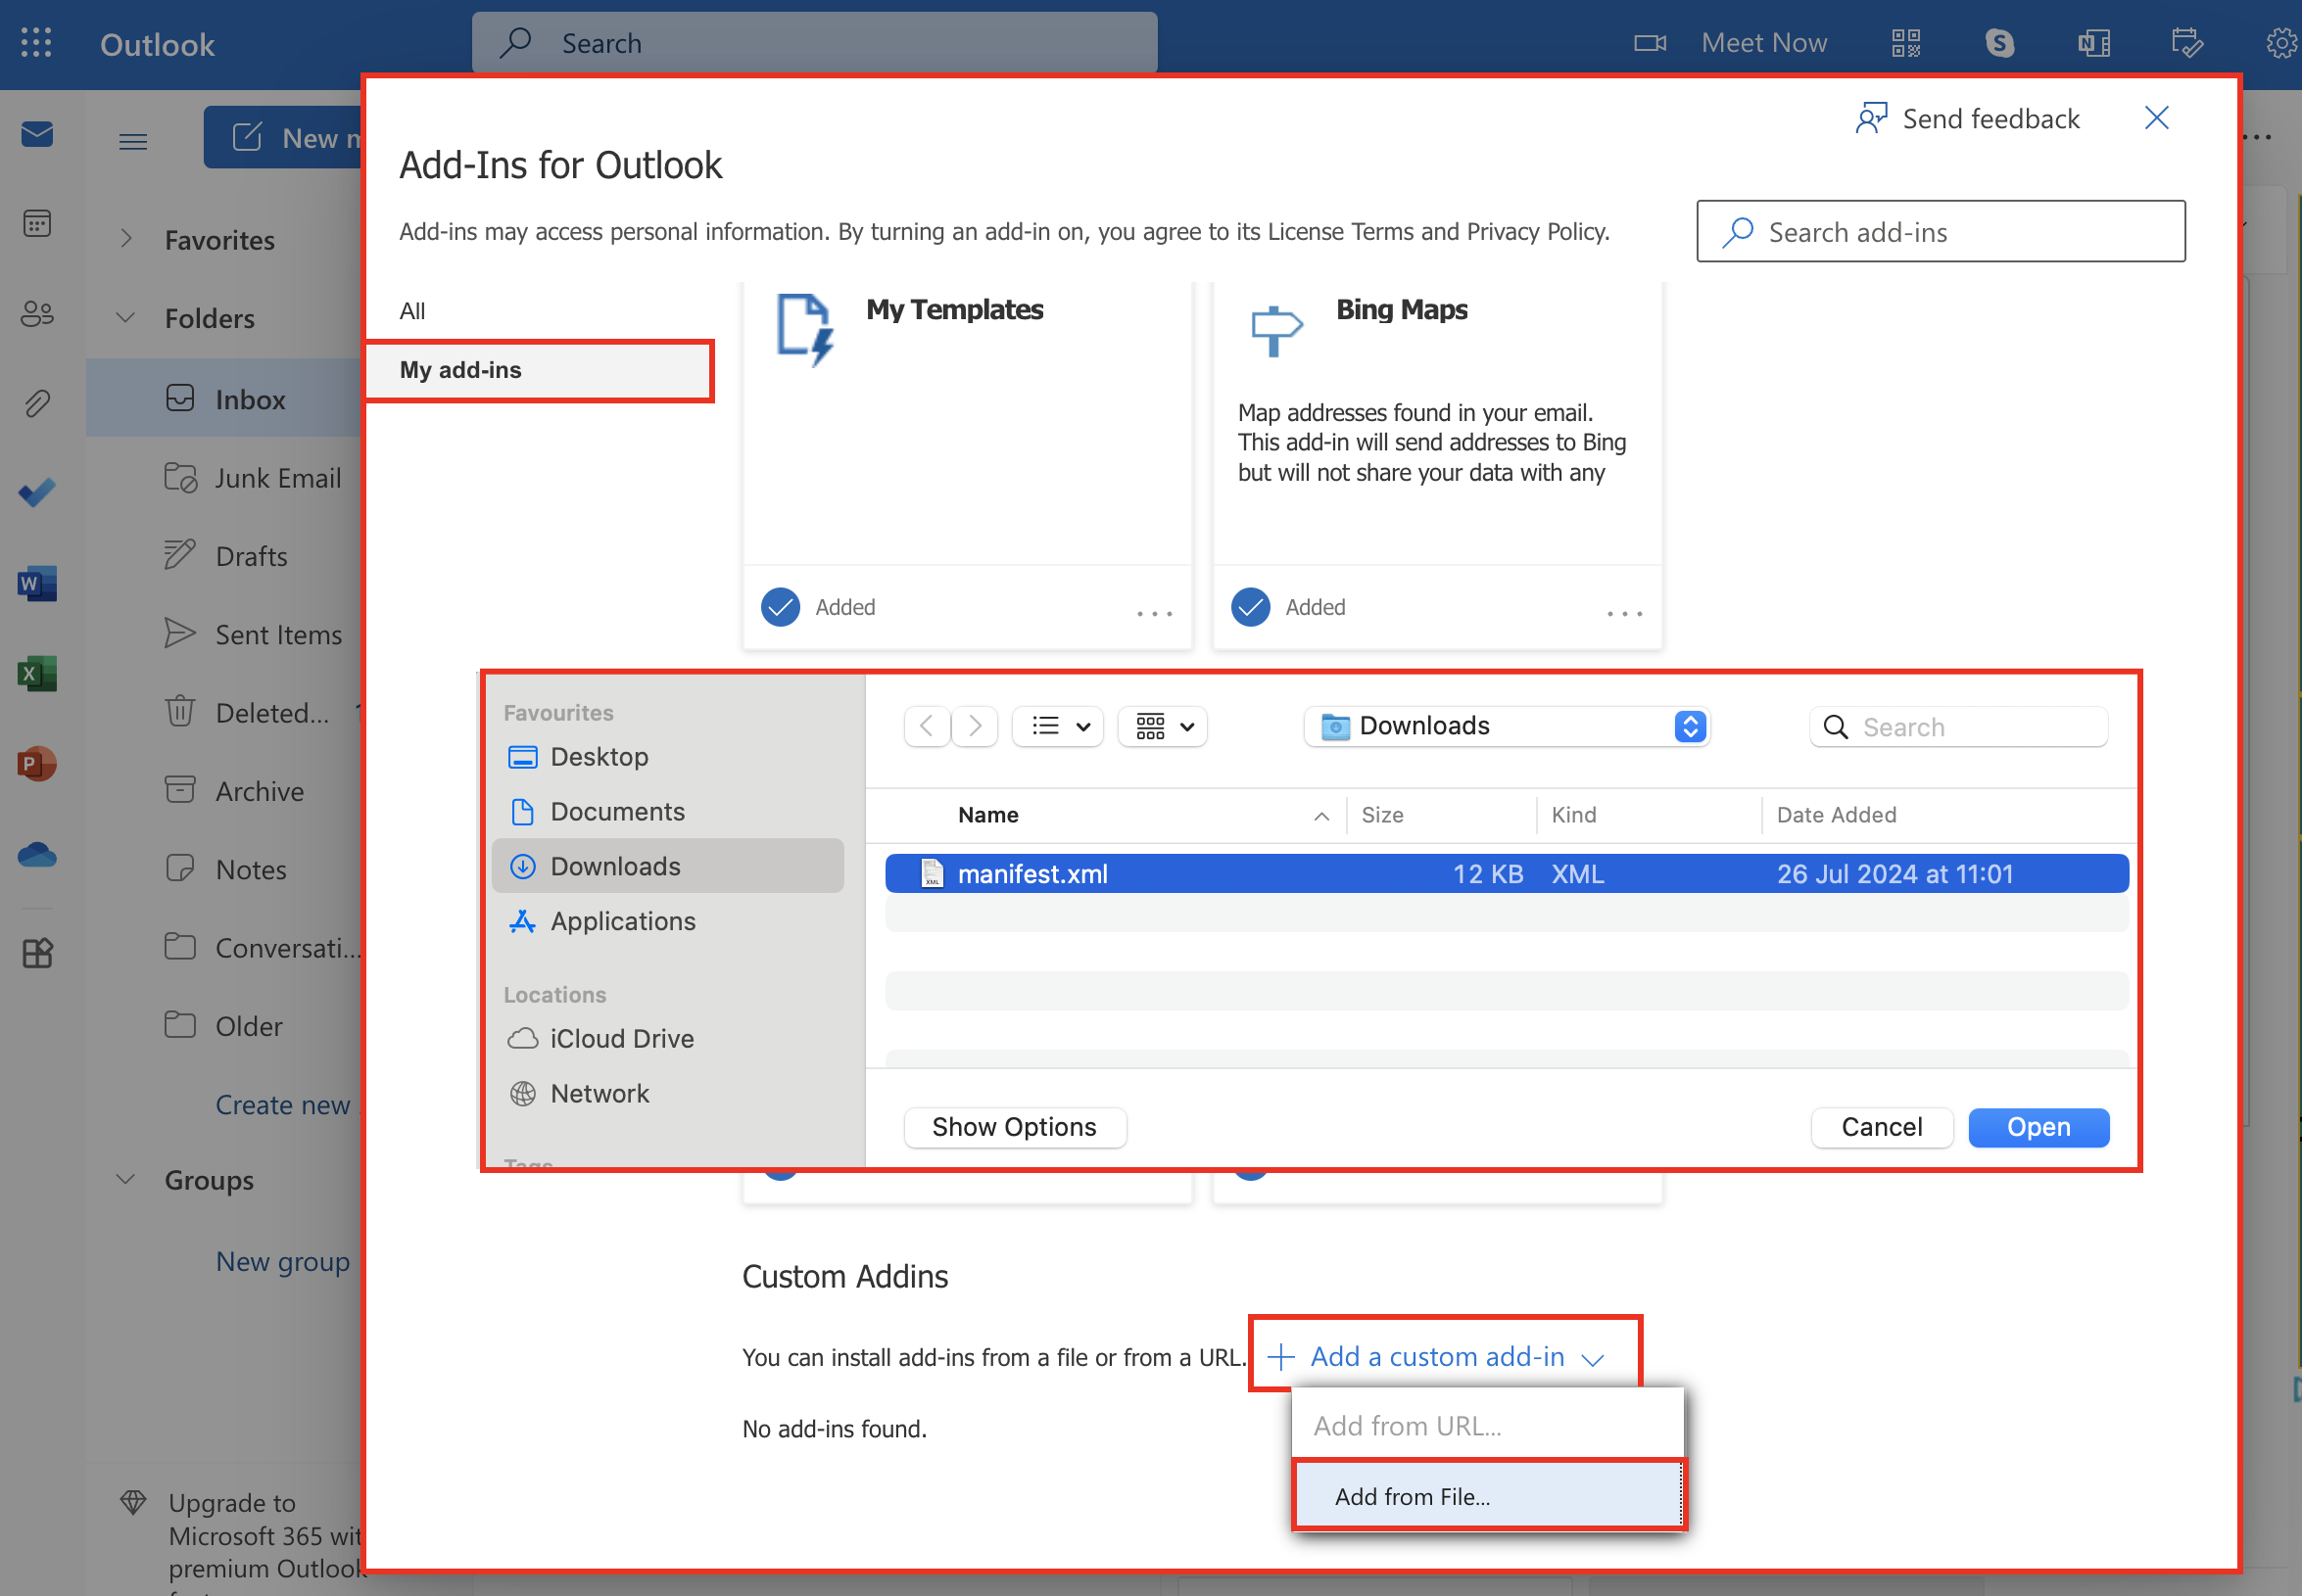Launch Excel from the left rail
The width and height of the screenshot is (2302, 1596).
point(37,673)
